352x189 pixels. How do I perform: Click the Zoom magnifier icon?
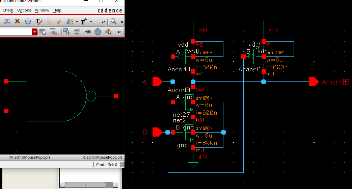(113, 21)
